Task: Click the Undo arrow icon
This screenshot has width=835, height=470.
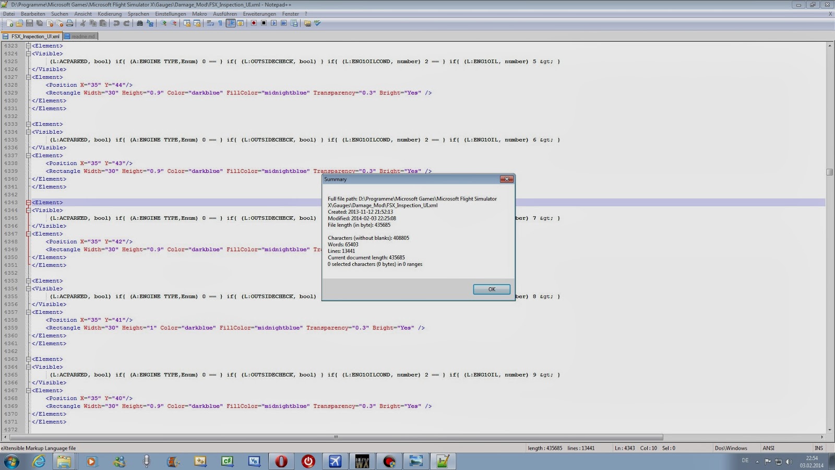Action: 116,23
